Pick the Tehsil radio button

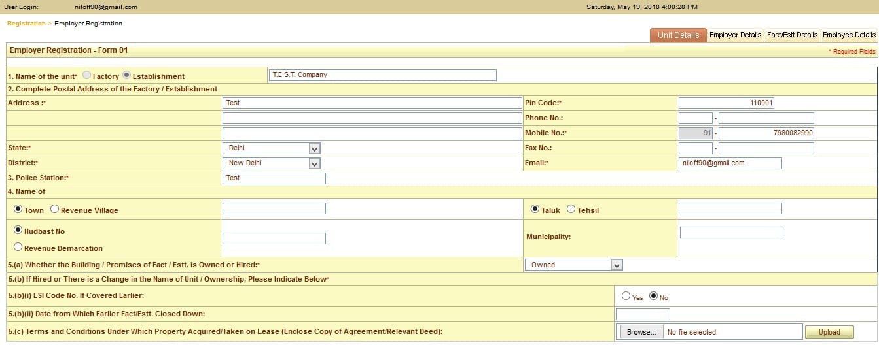(571, 210)
